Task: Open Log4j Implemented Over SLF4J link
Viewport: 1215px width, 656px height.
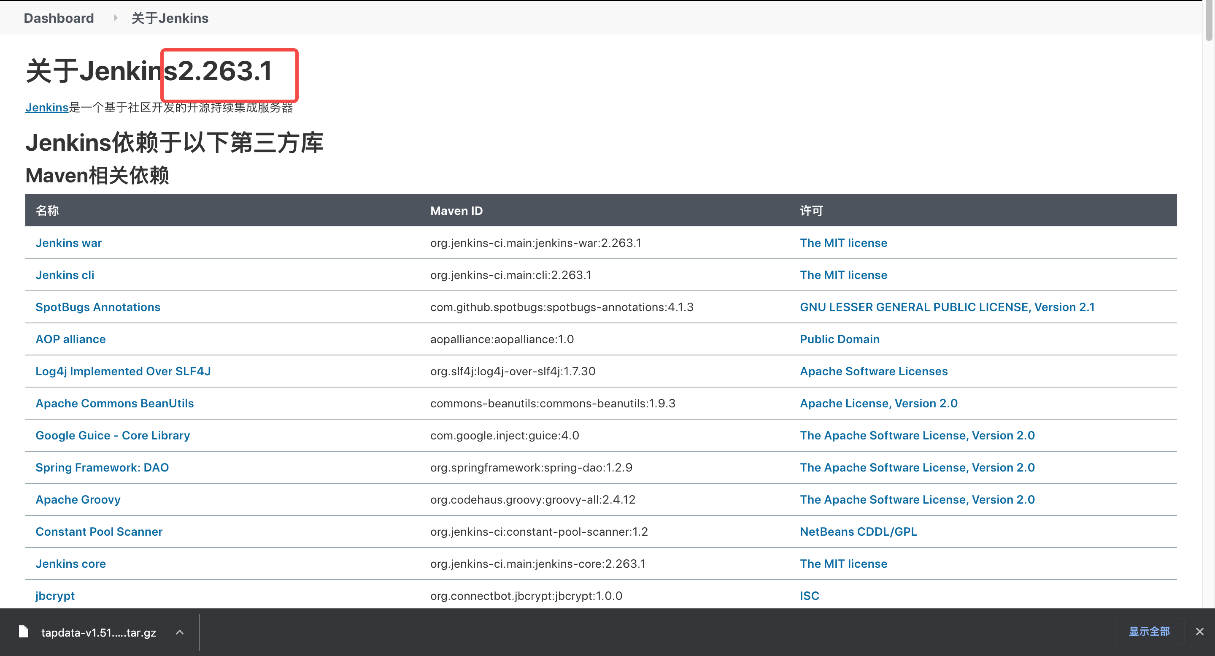Action: click(123, 371)
